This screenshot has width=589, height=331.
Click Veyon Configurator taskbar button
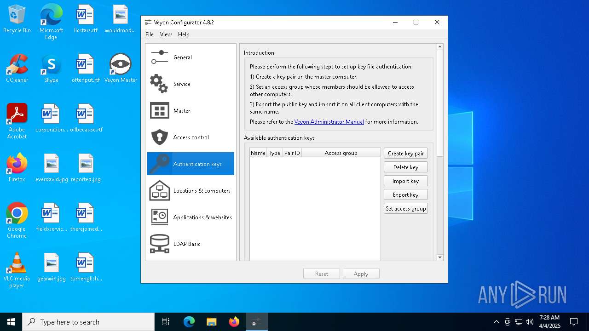(x=257, y=322)
